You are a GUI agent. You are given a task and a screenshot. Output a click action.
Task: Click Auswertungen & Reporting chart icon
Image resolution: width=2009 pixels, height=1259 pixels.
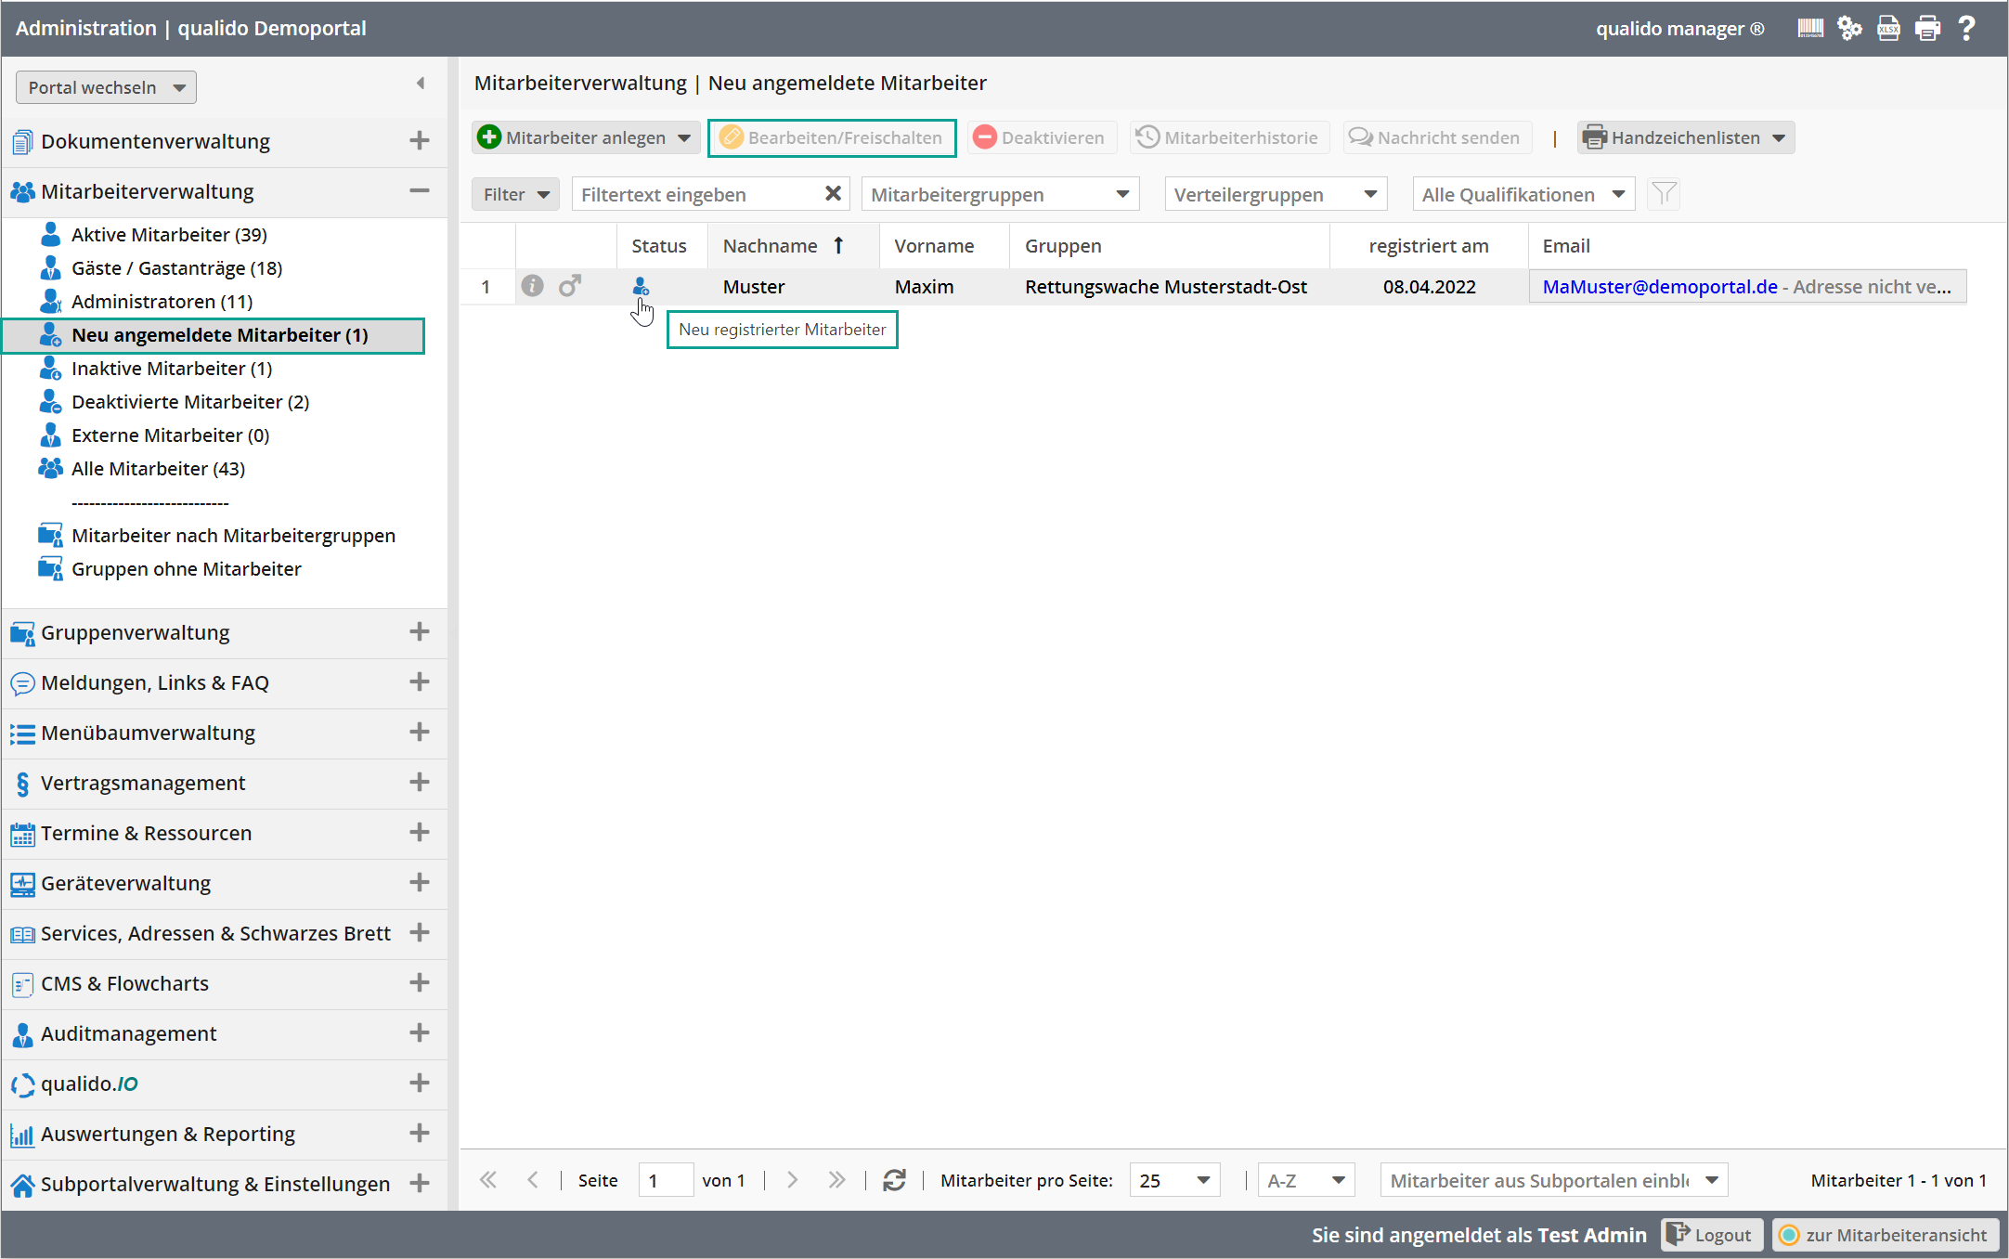coord(22,1135)
